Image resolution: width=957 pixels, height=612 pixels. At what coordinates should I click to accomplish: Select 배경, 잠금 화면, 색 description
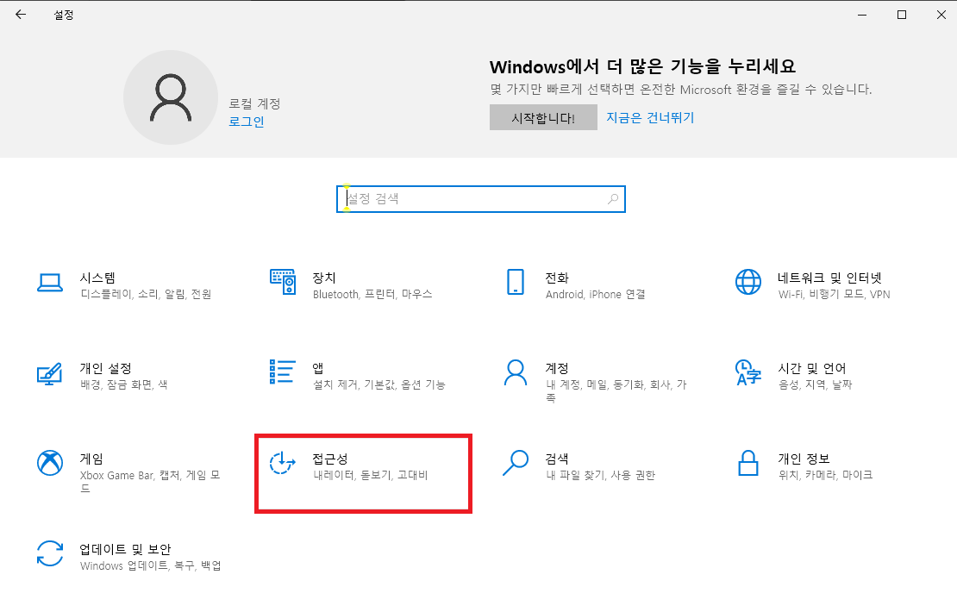coord(124,384)
